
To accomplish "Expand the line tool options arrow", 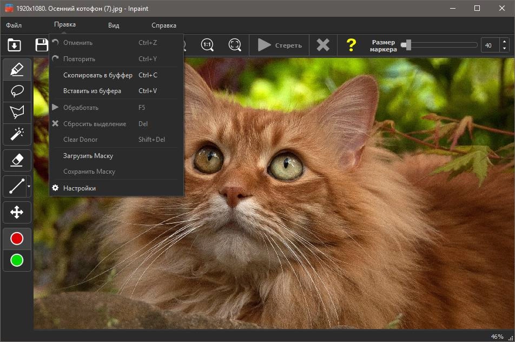I will click(x=29, y=186).
